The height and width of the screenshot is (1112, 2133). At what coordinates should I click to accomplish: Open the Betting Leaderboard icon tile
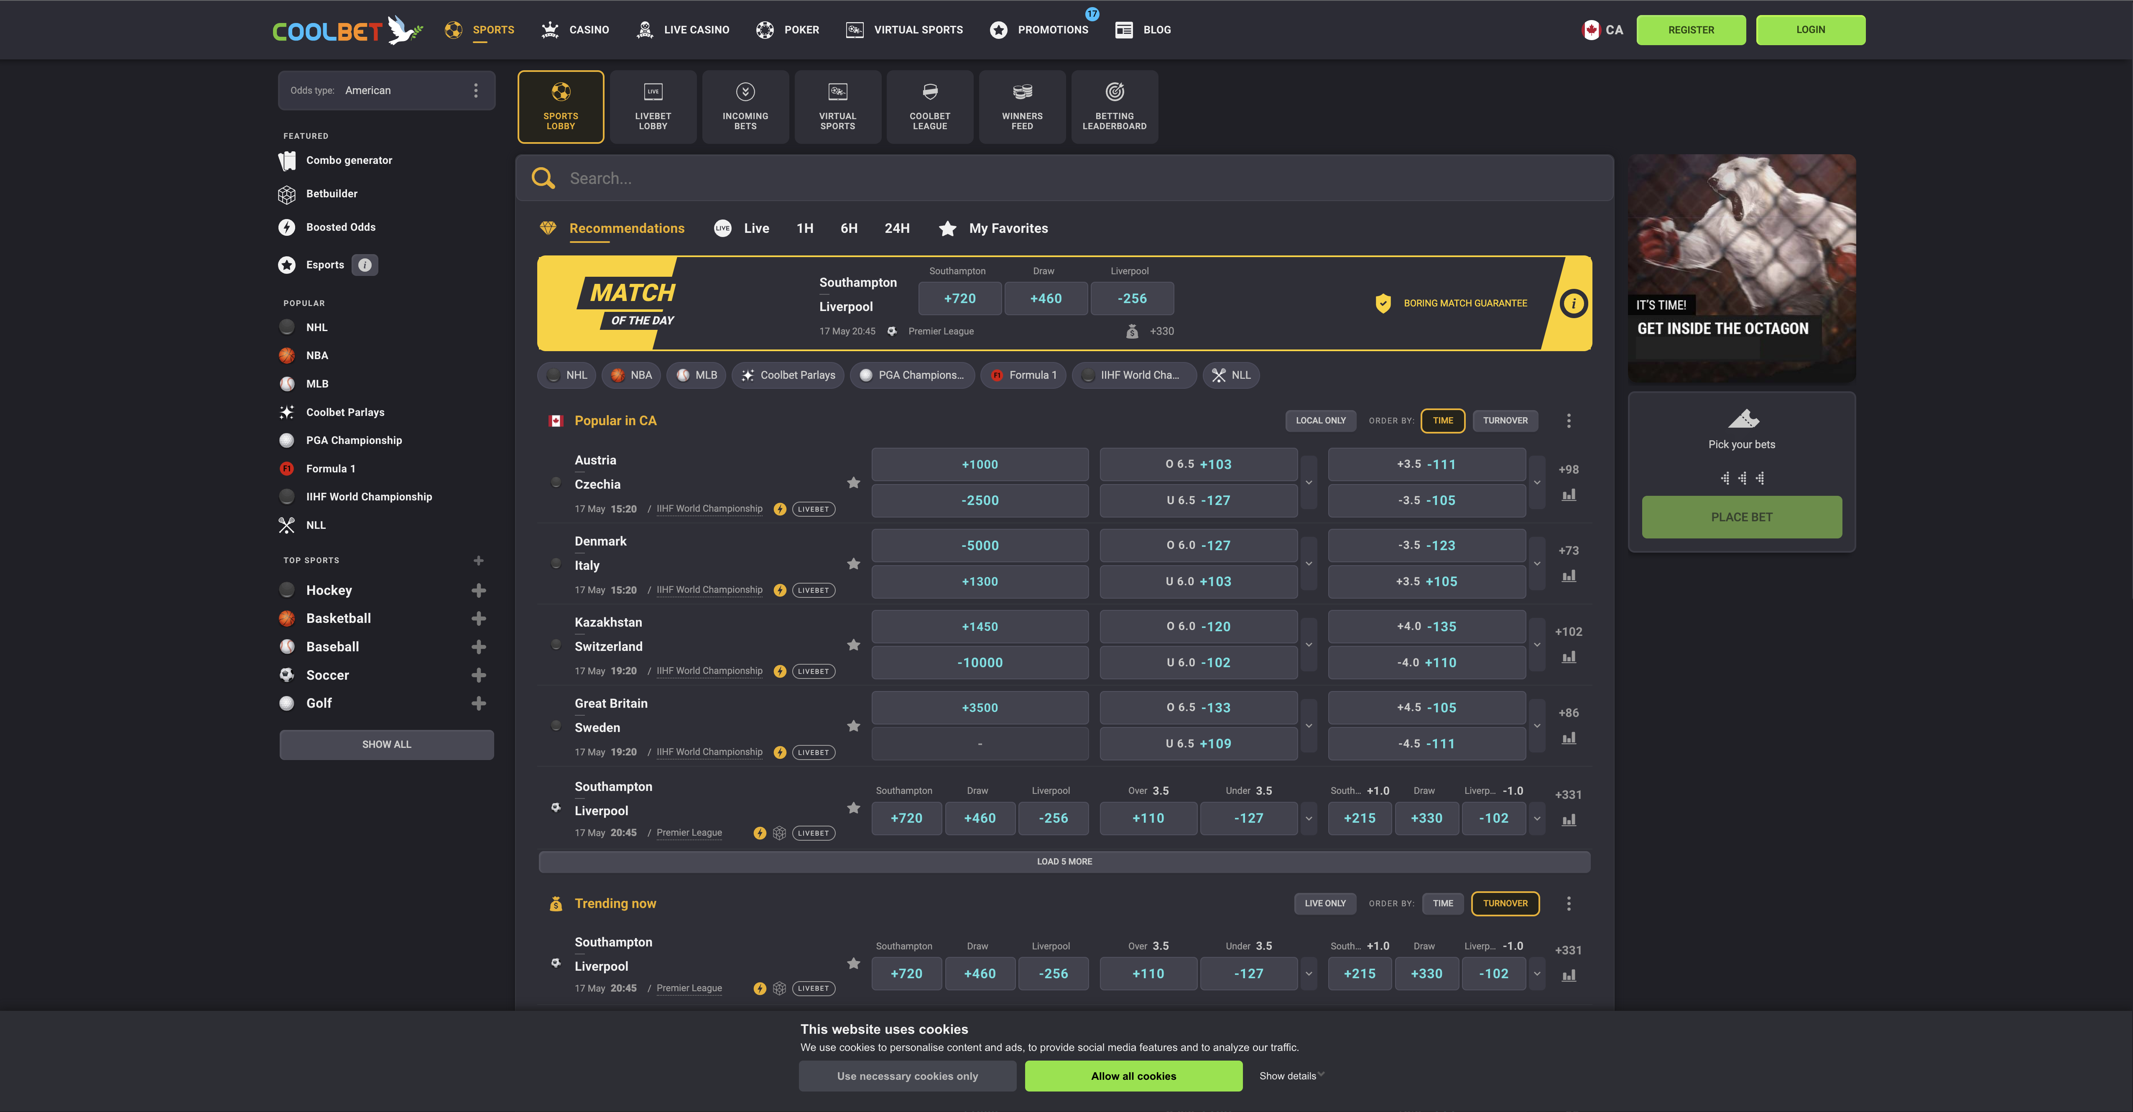pyautogui.click(x=1115, y=107)
